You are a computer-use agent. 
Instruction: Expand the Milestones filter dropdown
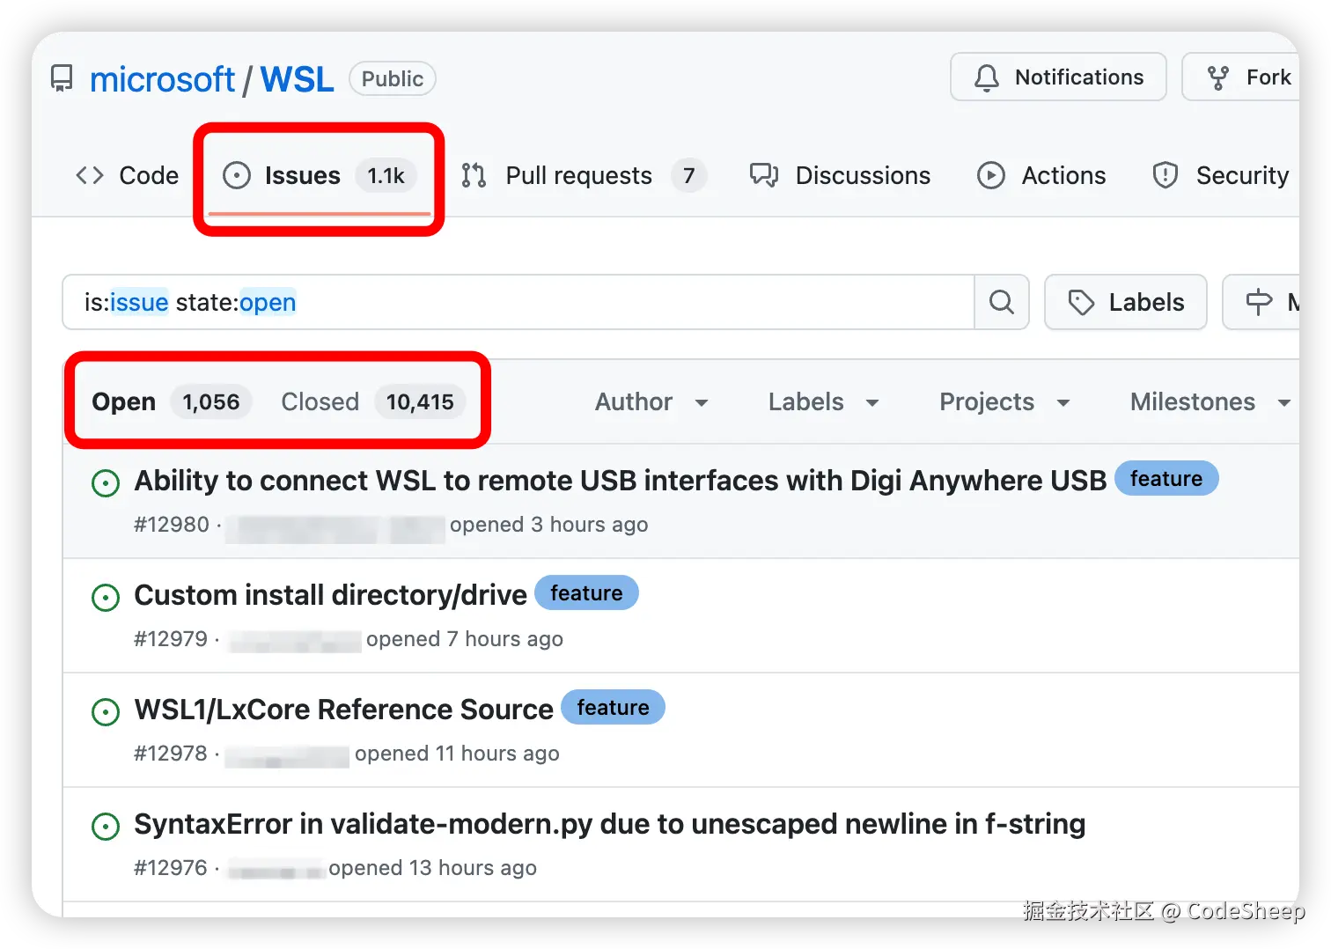click(1210, 402)
